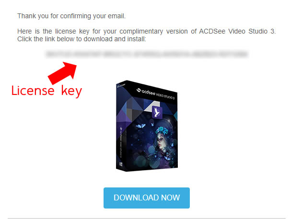Click "Thank you for confirming your email" line
The image size is (302, 221).
71,16
